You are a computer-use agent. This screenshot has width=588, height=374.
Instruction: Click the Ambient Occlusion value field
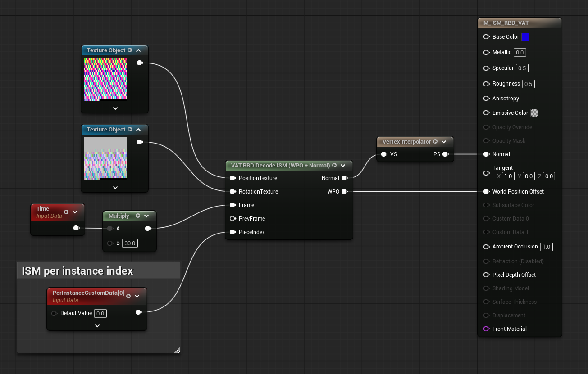(x=547, y=247)
